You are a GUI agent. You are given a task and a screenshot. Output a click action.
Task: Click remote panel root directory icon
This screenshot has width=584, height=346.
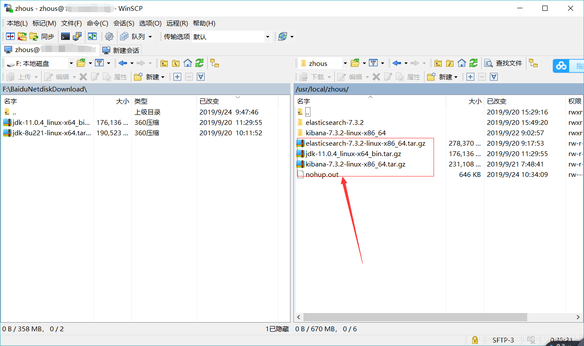450,63
